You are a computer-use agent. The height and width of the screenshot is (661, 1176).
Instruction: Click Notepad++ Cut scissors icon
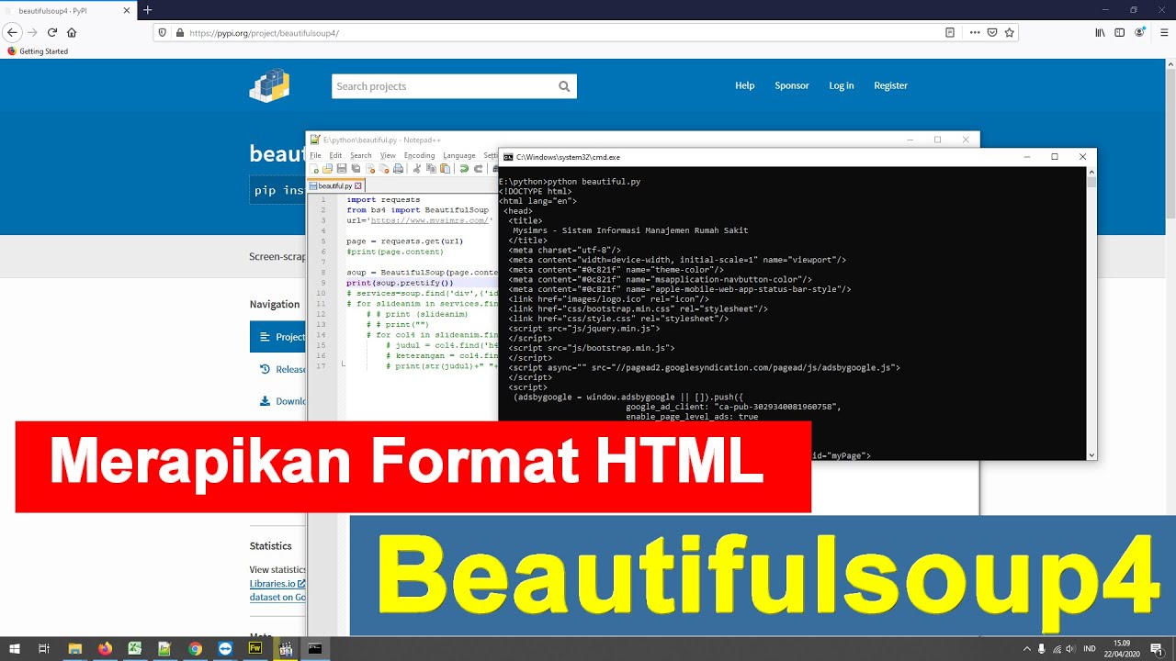pyautogui.click(x=417, y=169)
